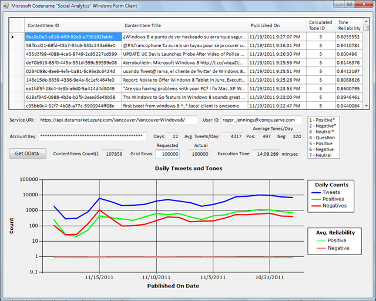The width and height of the screenshot is (376, 301).
Task: Select the UC Davis tweet title cell
Action: point(184,53)
